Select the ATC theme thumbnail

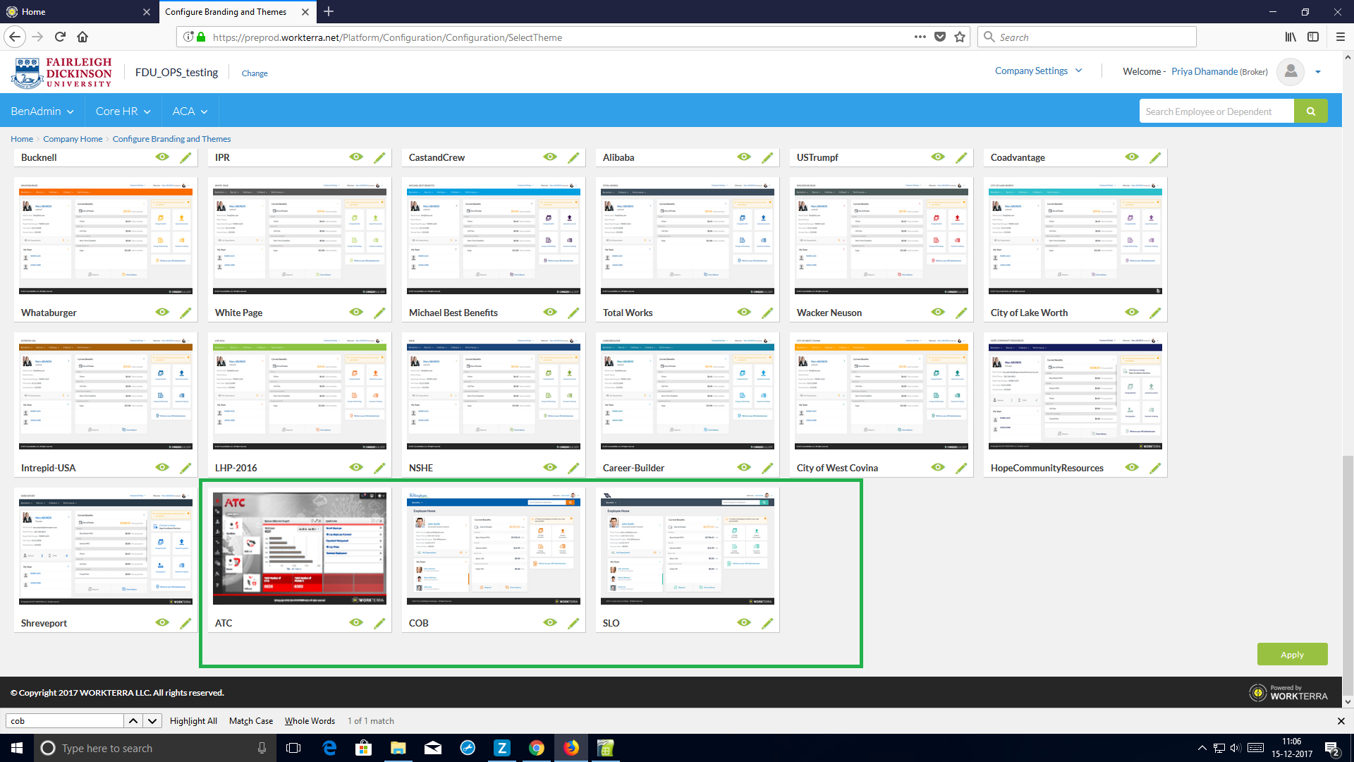(300, 548)
